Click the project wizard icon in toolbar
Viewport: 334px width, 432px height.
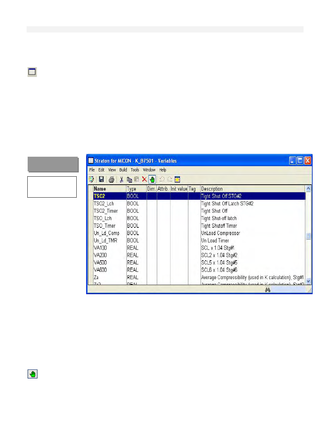coord(91,179)
